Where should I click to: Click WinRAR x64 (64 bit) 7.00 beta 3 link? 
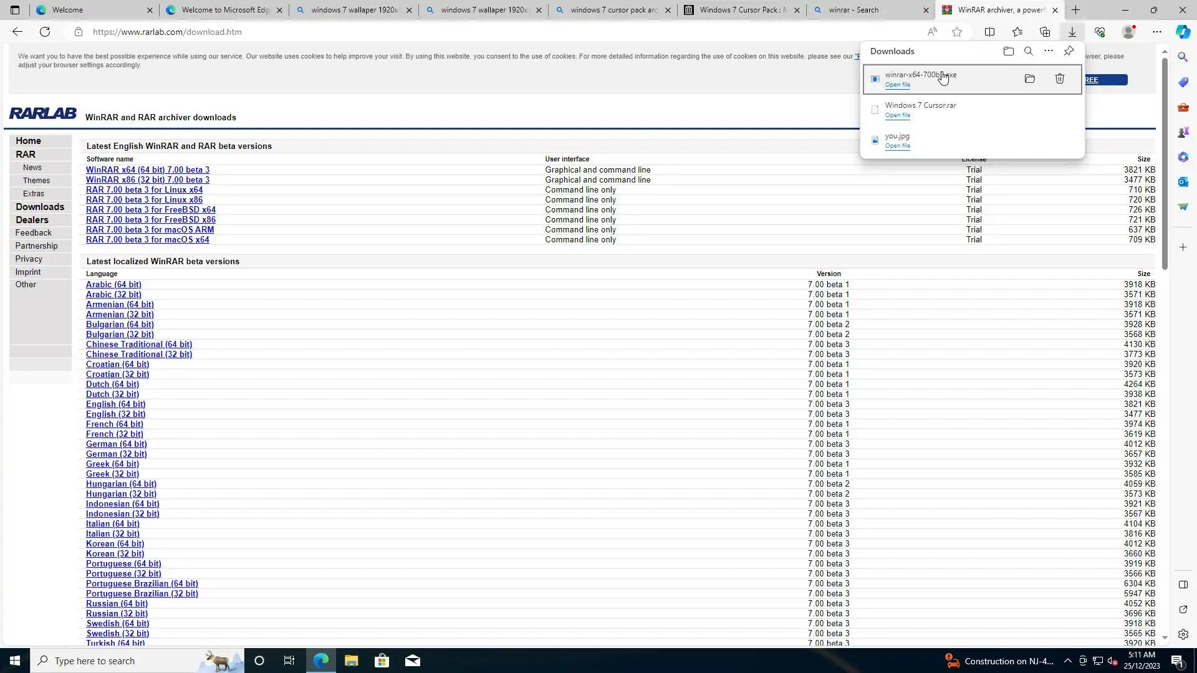pos(148,169)
